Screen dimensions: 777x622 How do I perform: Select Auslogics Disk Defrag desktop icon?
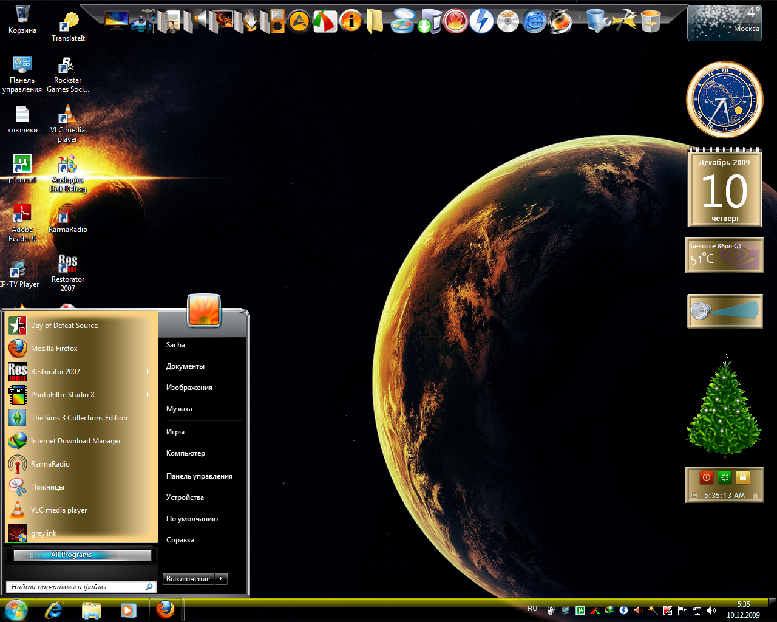coord(67,174)
